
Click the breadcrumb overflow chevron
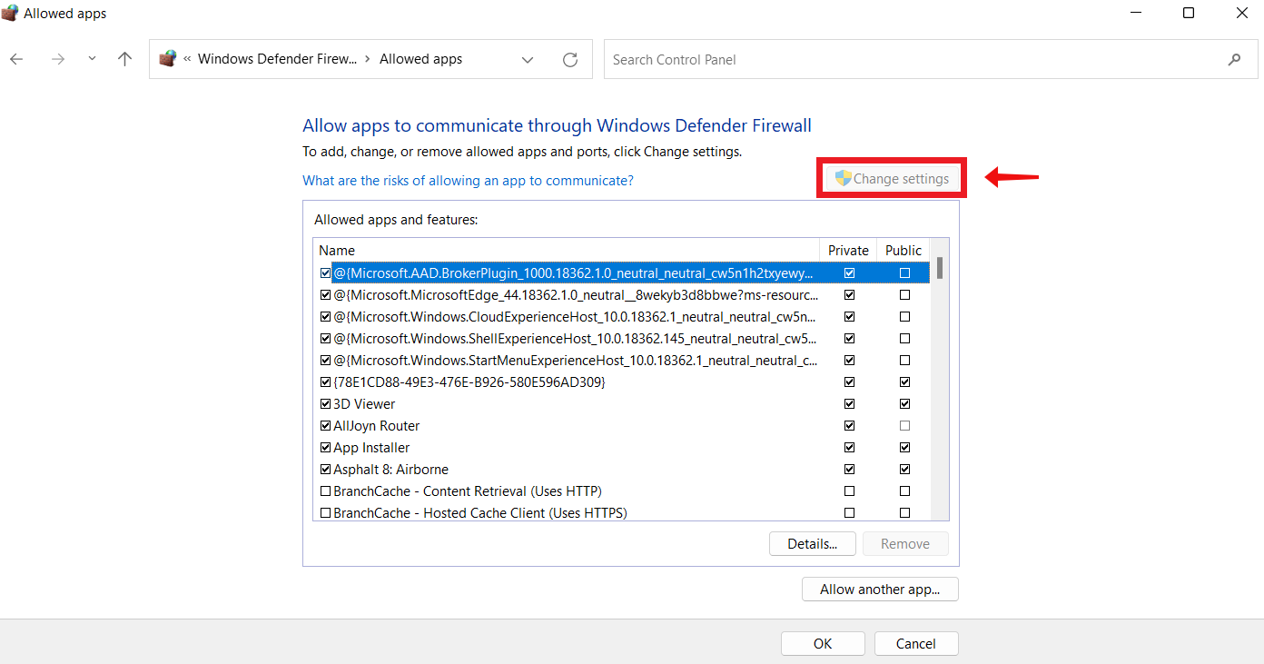coord(187,59)
